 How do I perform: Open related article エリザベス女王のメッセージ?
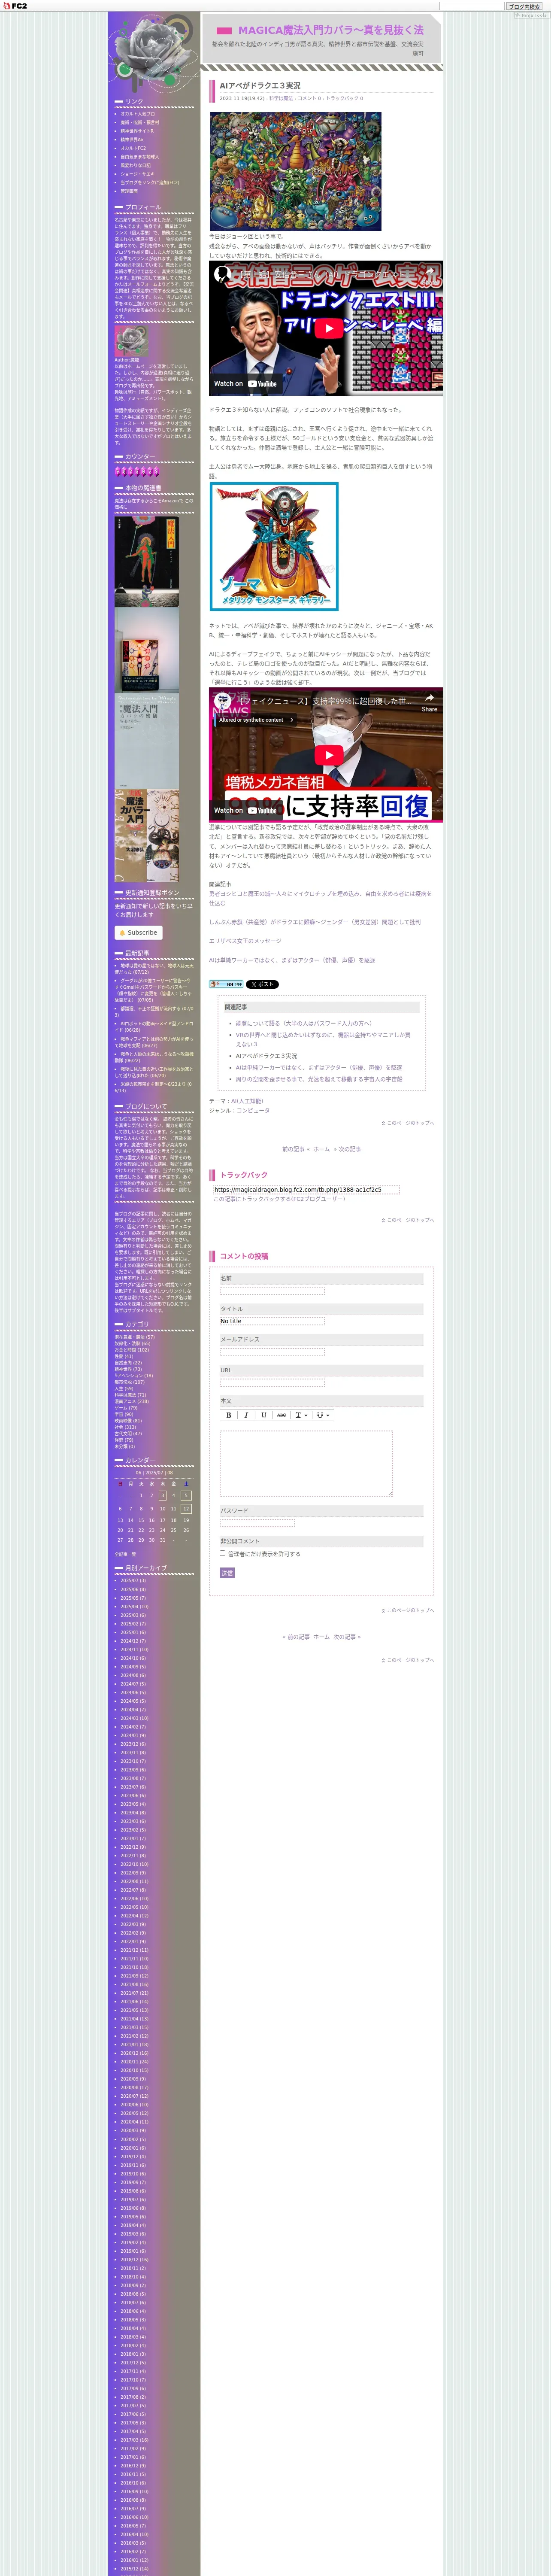pyautogui.click(x=245, y=941)
